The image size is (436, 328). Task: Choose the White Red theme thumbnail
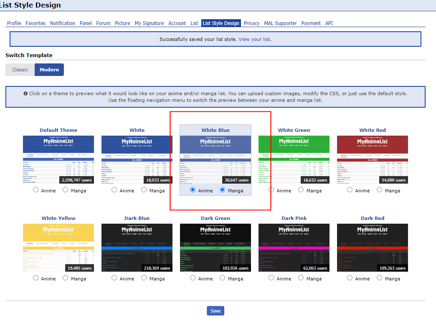point(373,159)
